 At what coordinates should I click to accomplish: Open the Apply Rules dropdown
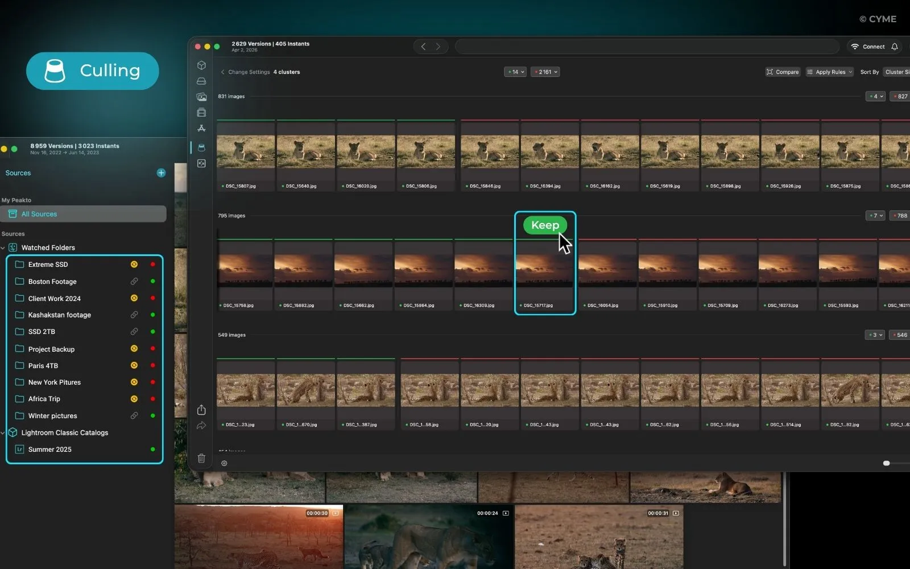pos(829,72)
